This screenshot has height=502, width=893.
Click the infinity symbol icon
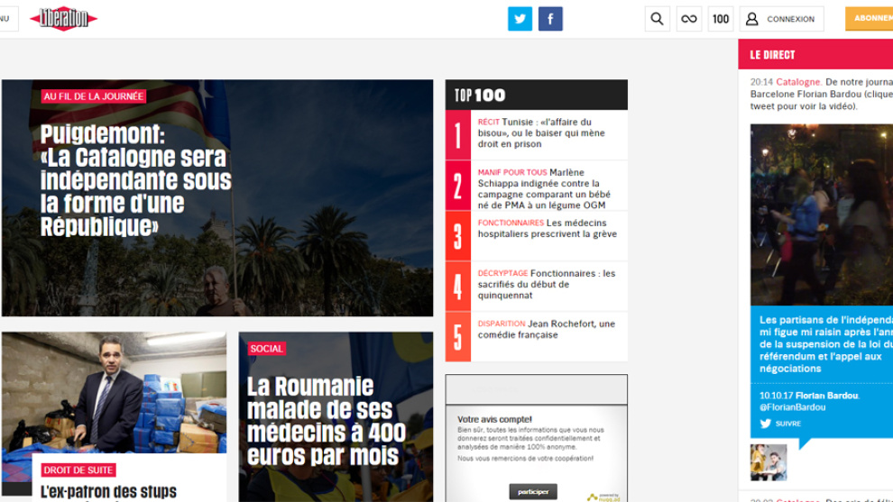689,19
